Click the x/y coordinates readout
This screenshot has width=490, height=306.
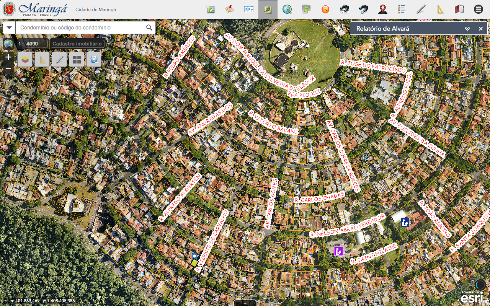click(43, 301)
